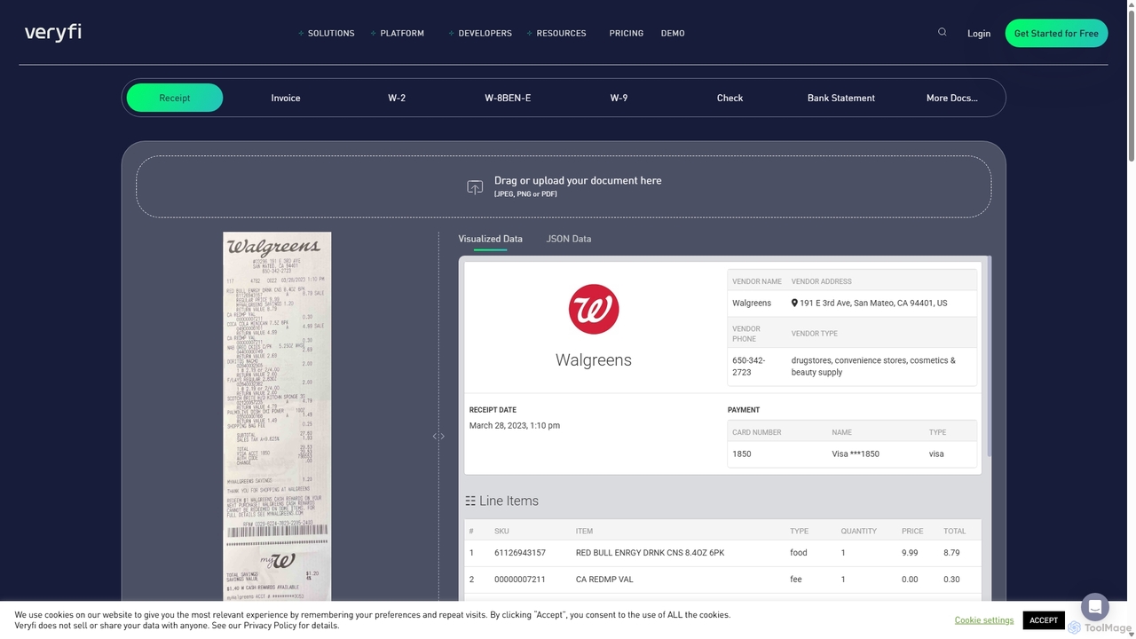Select the Receipt document tab

coord(175,98)
